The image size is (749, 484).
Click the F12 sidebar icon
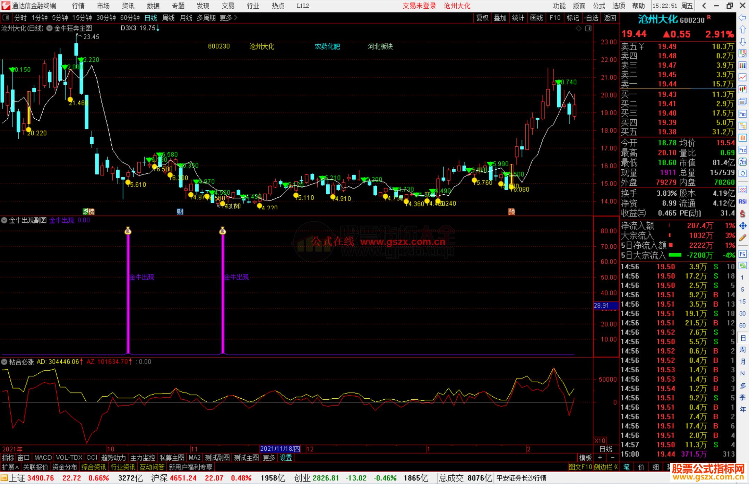(x=742, y=150)
